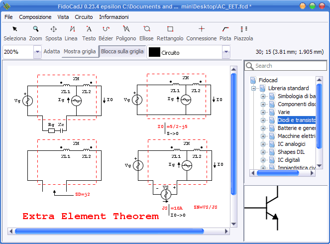Image resolution: width=330 pixels, height=244 pixels.
Task: Choose the Sposta move tool
Action: [54, 32]
